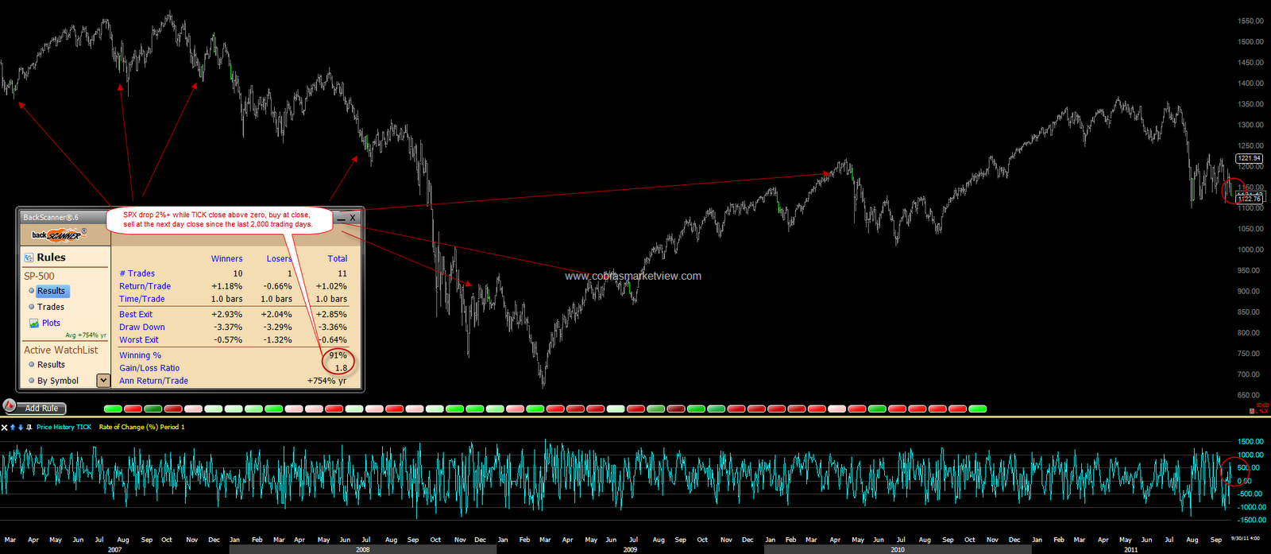Image resolution: width=1271 pixels, height=554 pixels.
Task: Click the Winning % row label
Action: click(140, 355)
